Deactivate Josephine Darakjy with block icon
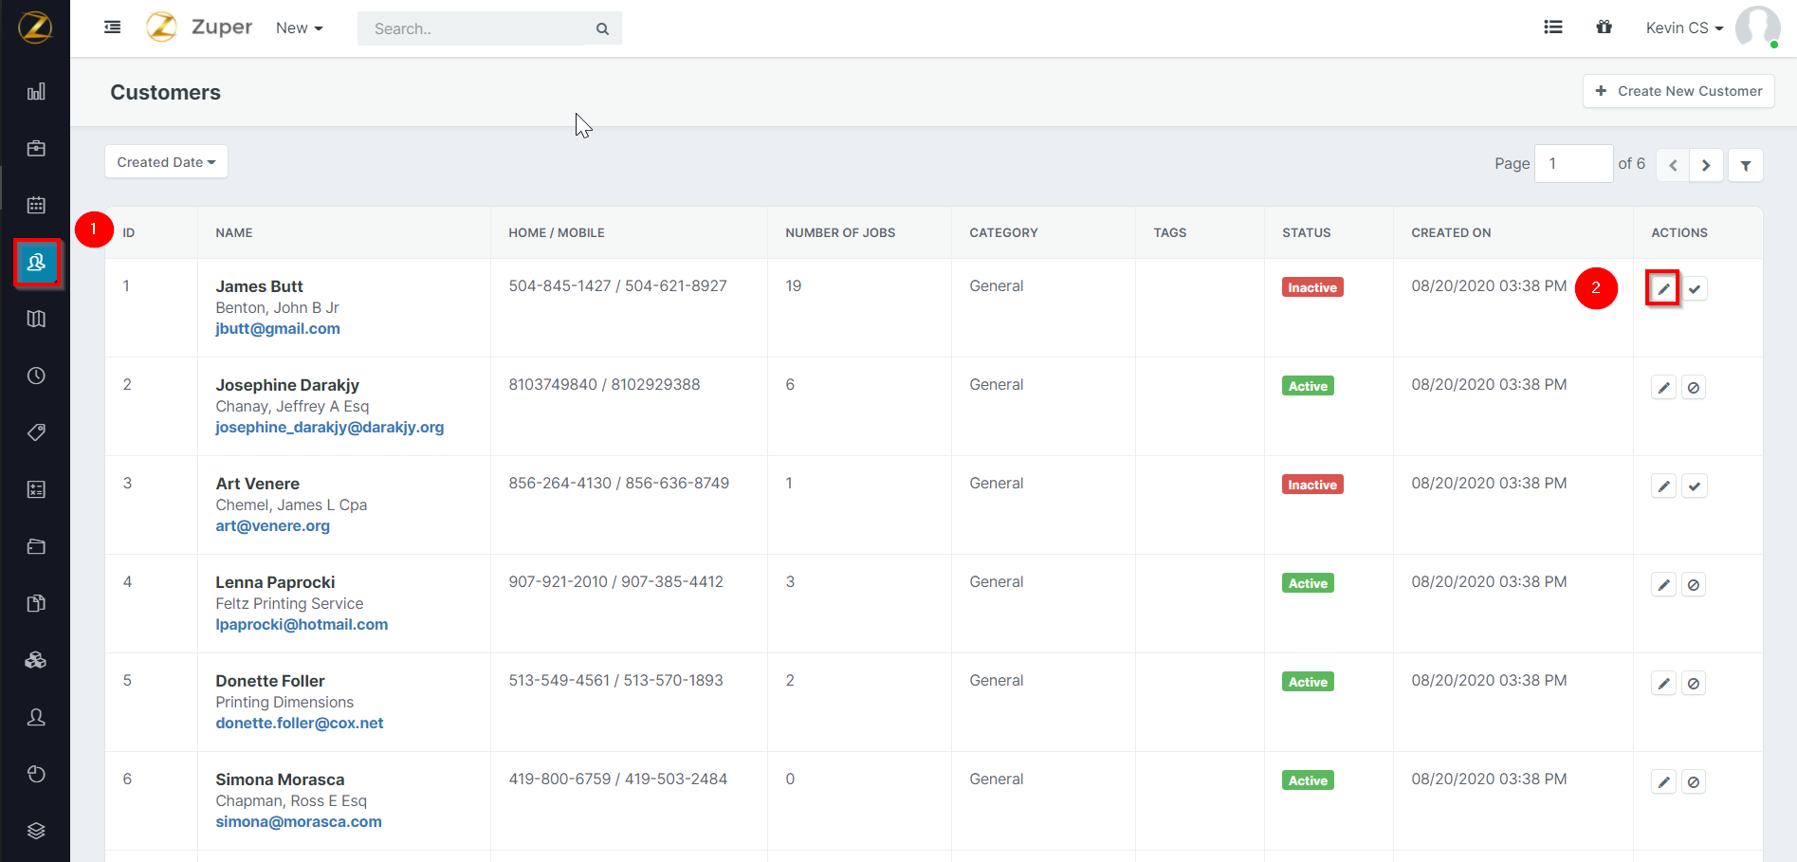1797x862 pixels. [x=1694, y=387]
